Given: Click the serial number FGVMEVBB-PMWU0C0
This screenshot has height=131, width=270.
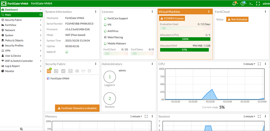Looking at the screenshot, I should tap(79, 24).
